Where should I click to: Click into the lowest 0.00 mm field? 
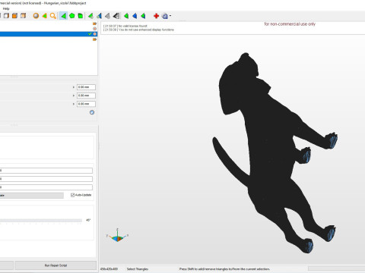(86, 104)
